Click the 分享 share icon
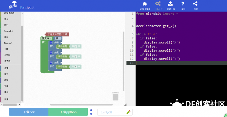 pos(195,4)
